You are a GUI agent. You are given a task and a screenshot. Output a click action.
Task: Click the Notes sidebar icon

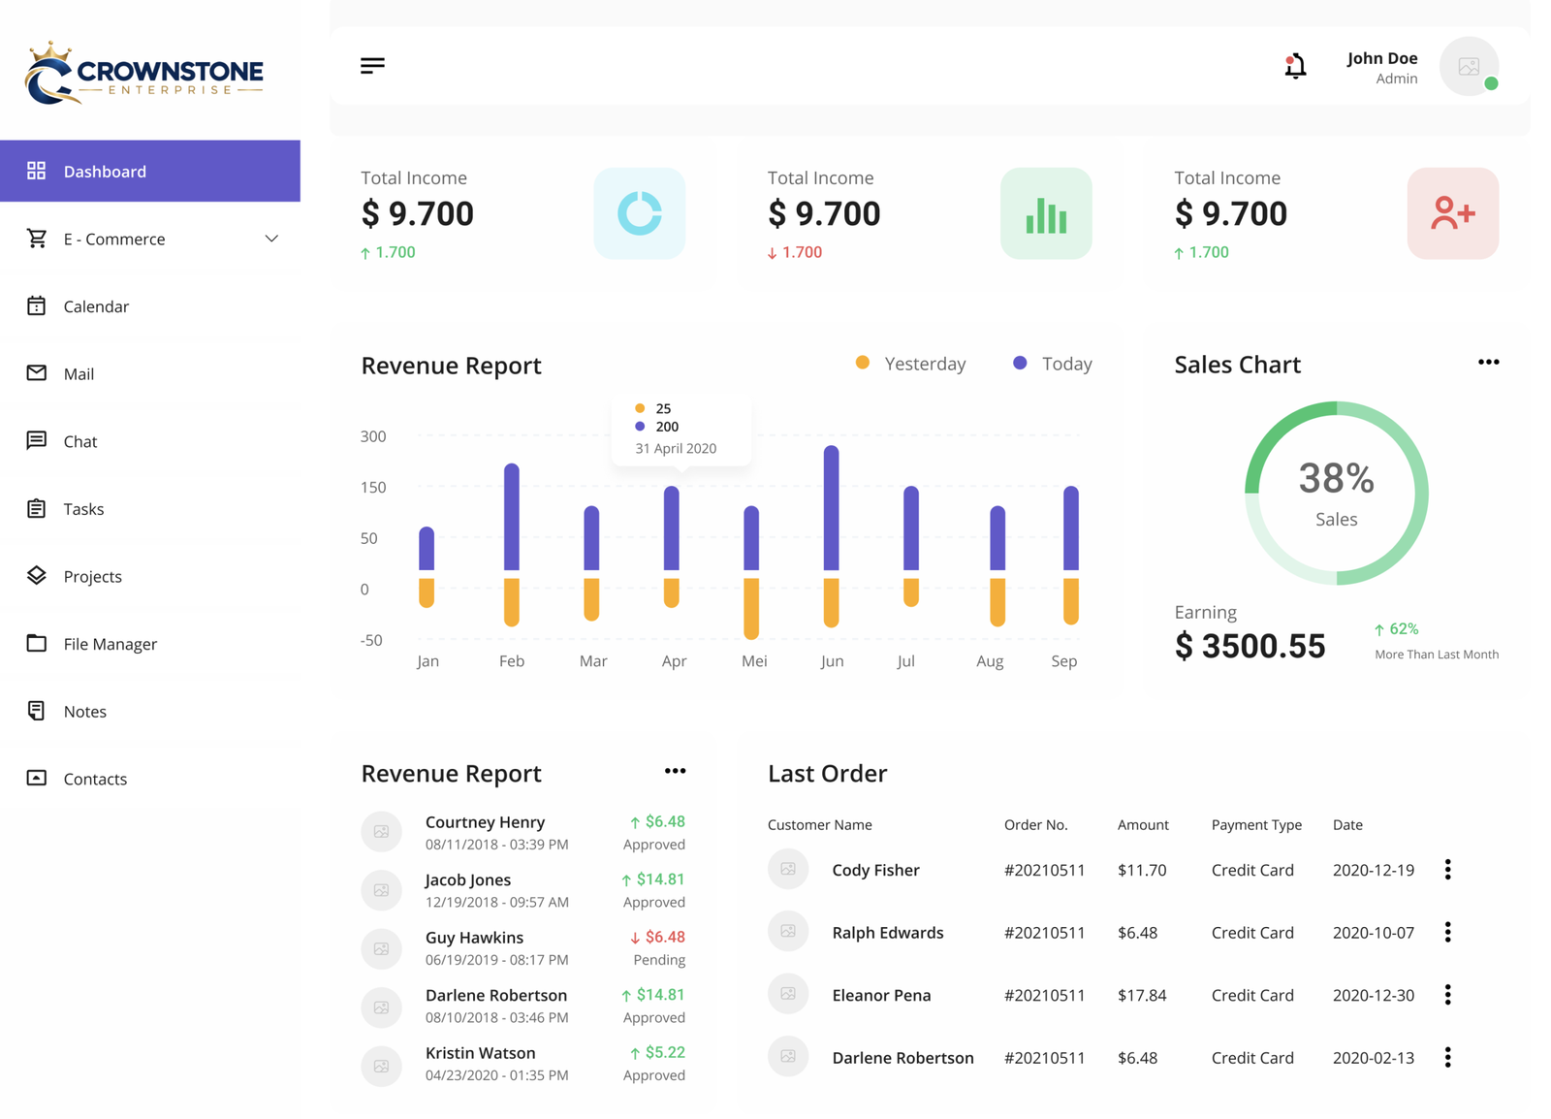(36, 711)
